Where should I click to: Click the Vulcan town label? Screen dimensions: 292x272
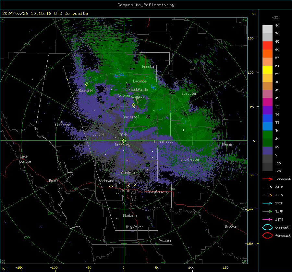165,240
